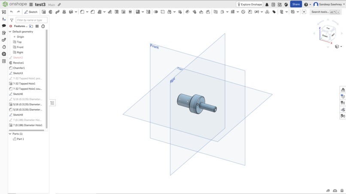
Task: Select the Boolean tool icon
Action: (156, 12)
